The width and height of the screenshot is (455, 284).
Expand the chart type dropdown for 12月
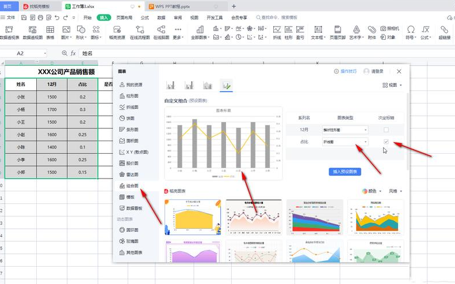pyautogui.click(x=345, y=130)
